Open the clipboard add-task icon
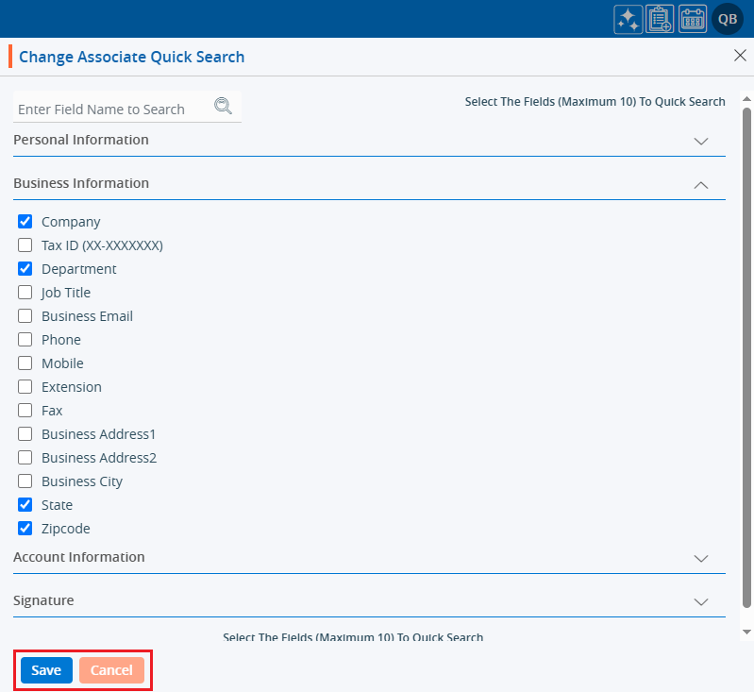 [x=660, y=19]
